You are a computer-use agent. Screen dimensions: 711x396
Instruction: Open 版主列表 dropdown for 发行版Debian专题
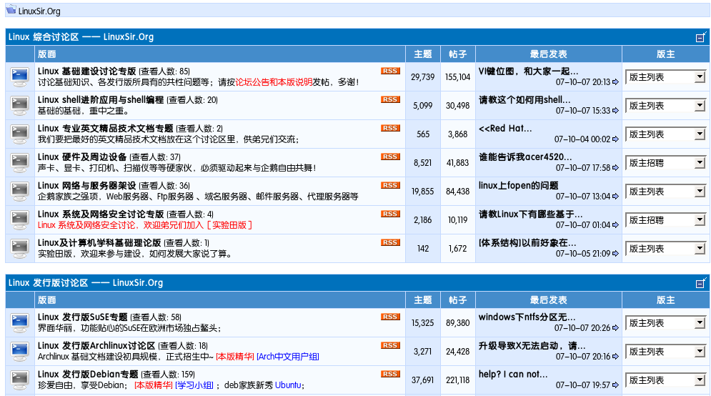click(x=666, y=380)
